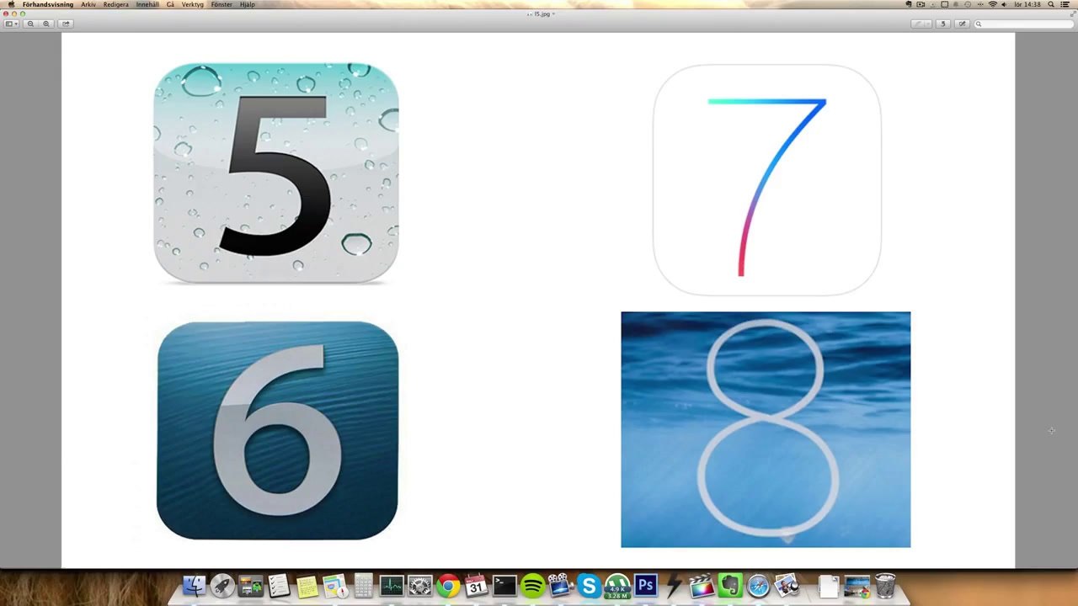1078x606 pixels.
Task: Click the iOS 5 icon image
Action: click(276, 173)
